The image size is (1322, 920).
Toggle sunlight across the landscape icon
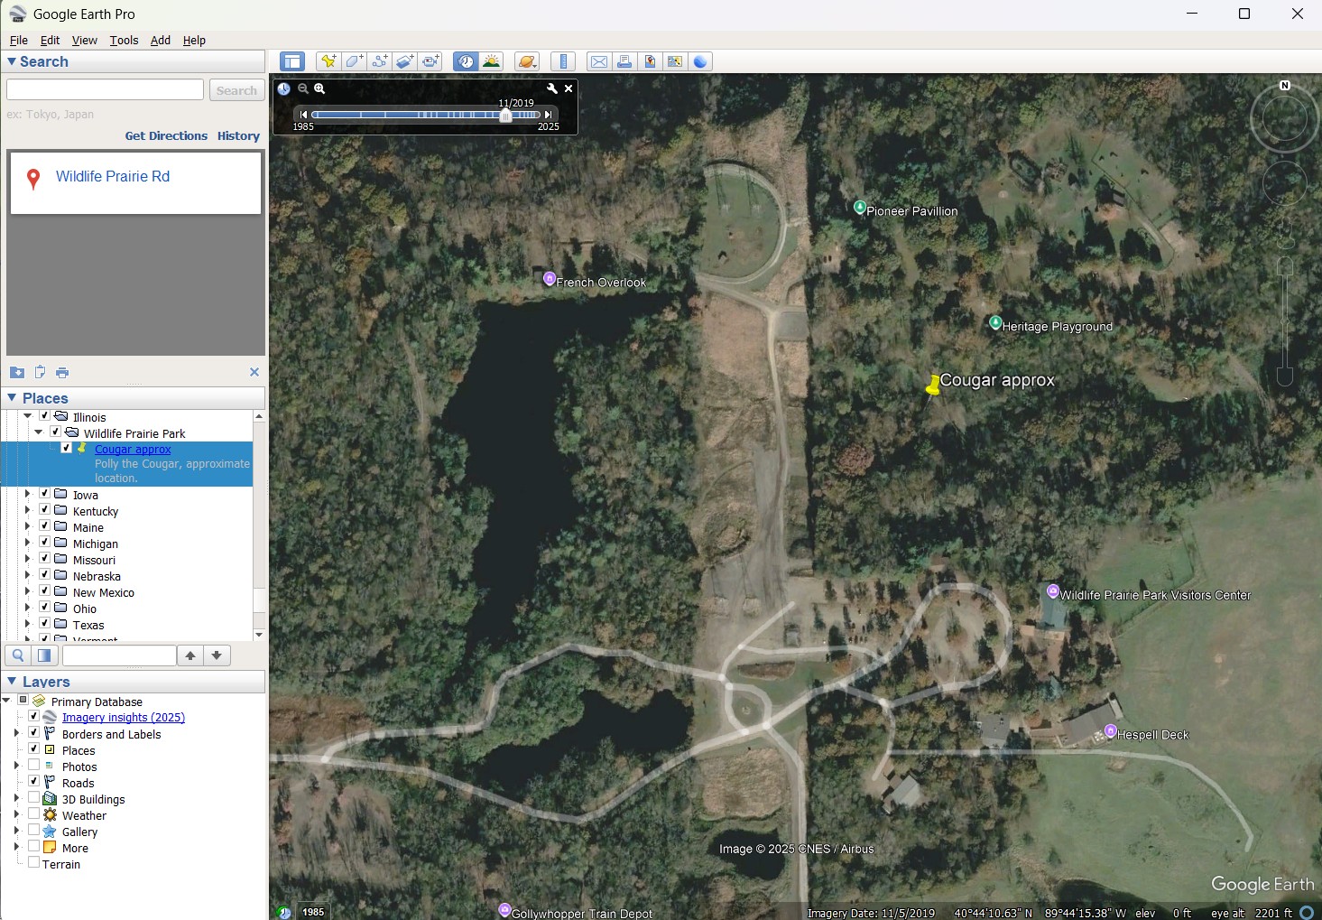coord(492,61)
